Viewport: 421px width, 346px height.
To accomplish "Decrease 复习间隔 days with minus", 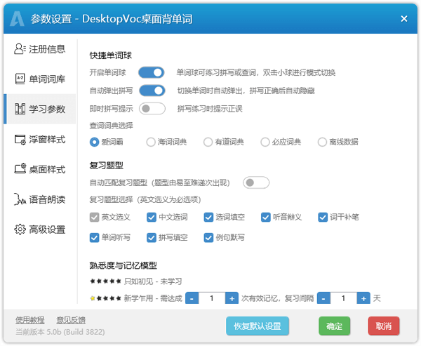I will click(323, 298).
